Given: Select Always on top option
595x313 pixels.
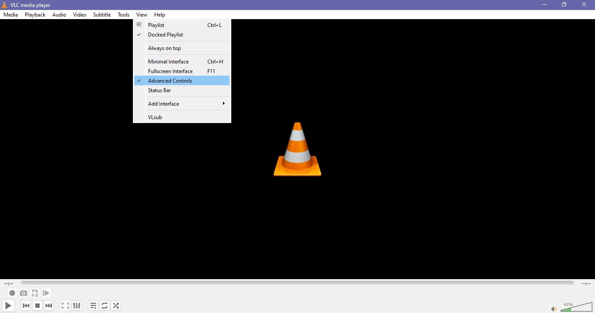Looking at the screenshot, I should point(164,48).
